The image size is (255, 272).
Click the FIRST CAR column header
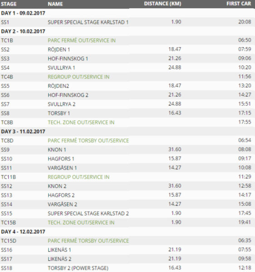click(x=239, y=4)
